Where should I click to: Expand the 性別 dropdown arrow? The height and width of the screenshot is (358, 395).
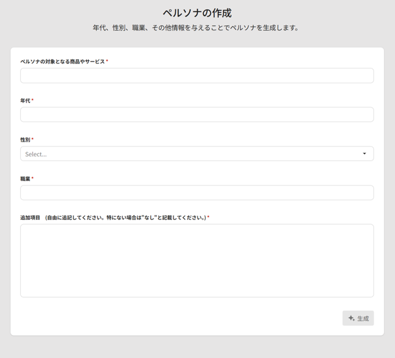coord(364,154)
